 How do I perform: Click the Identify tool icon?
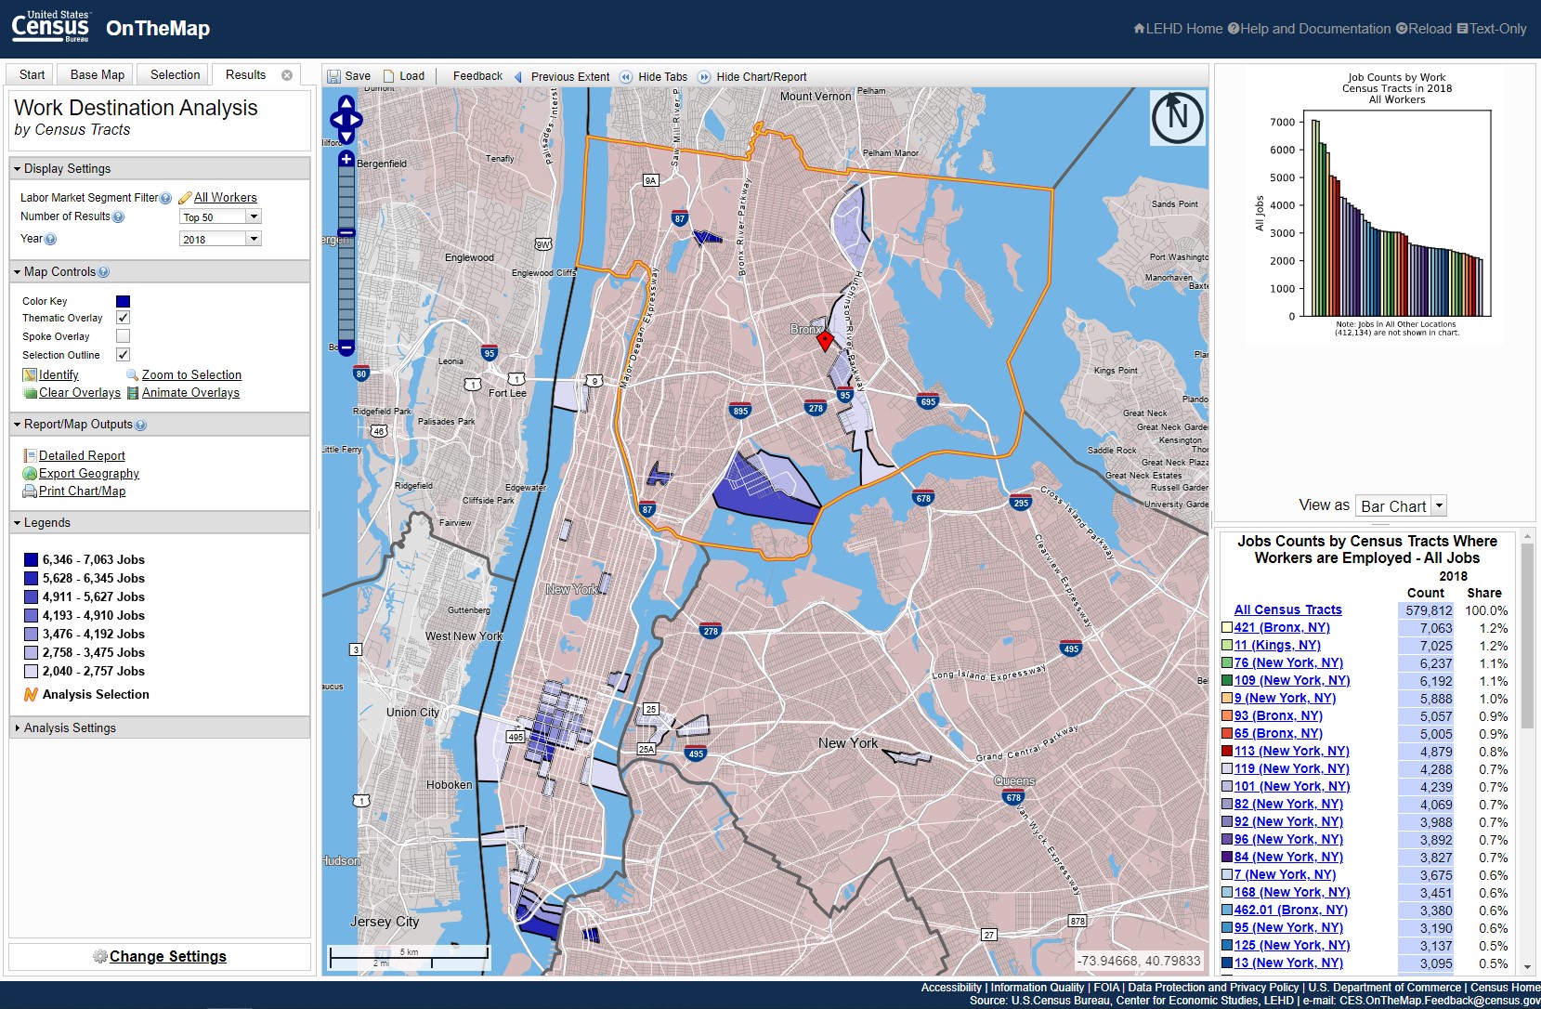click(30, 374)
